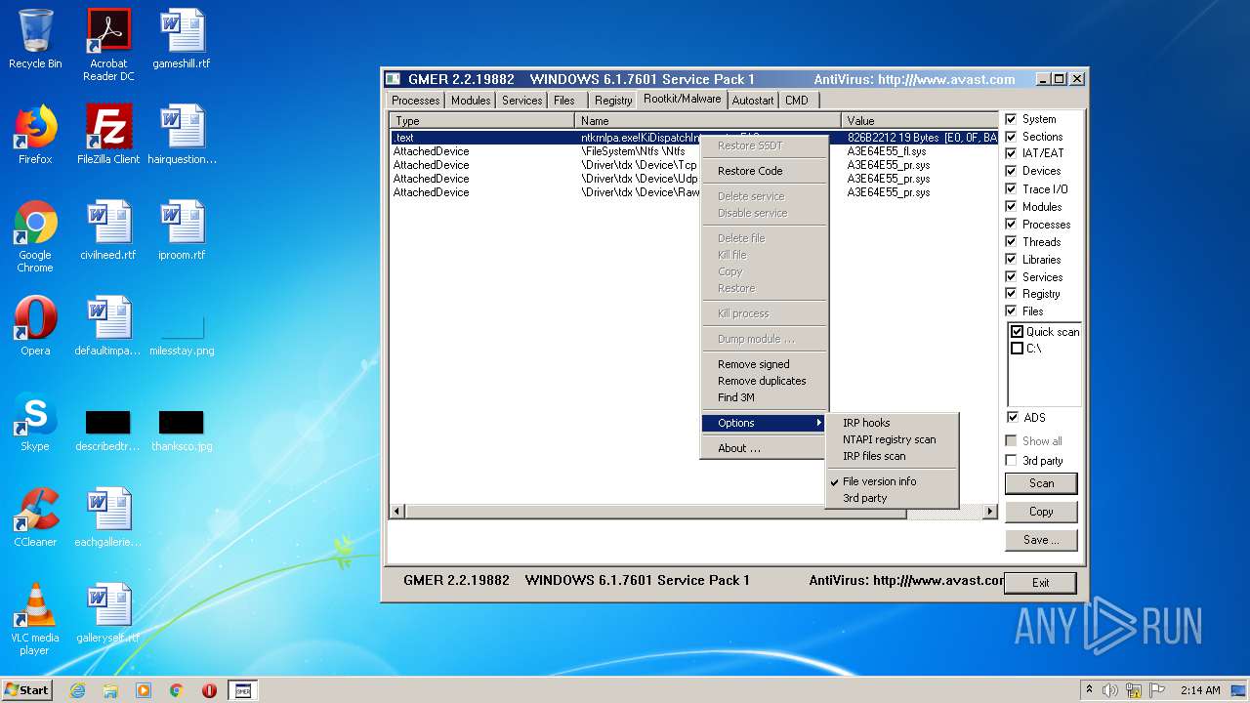Image resolution: width=1250 pixels, height=703 pixels.
Task: Disable Quick scan option
Action: coord(1017,332)
